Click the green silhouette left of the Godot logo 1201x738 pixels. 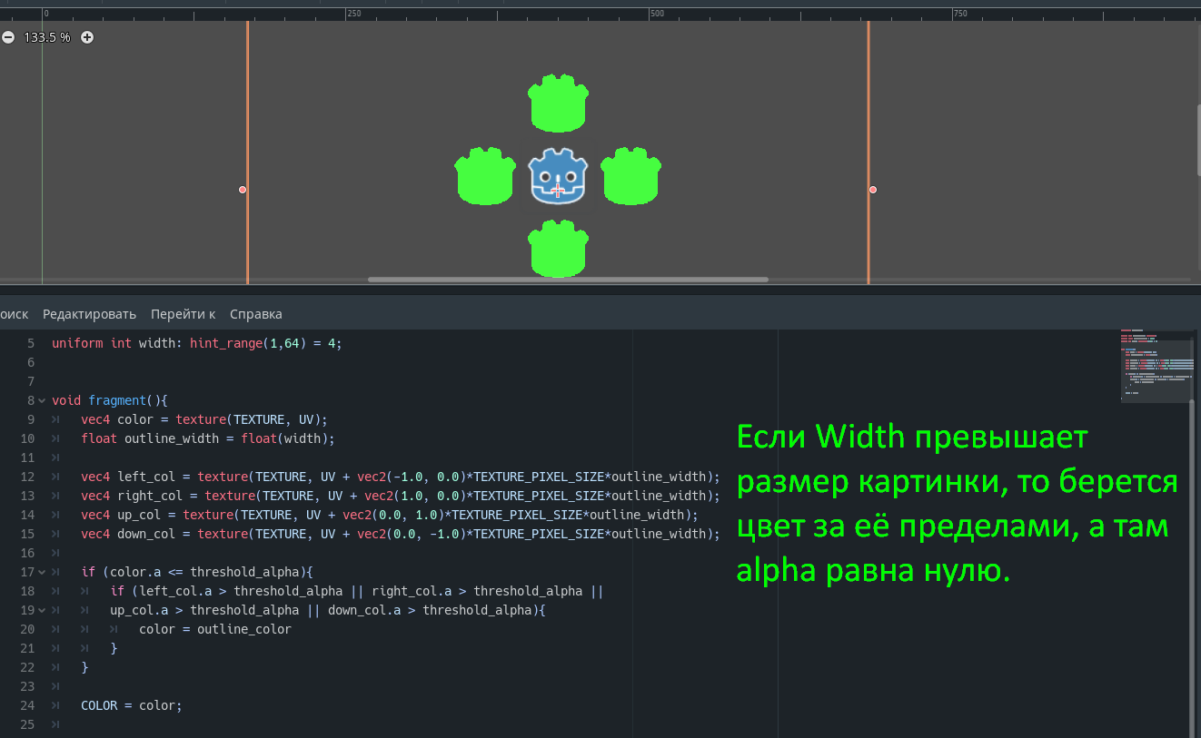[484, 177]
